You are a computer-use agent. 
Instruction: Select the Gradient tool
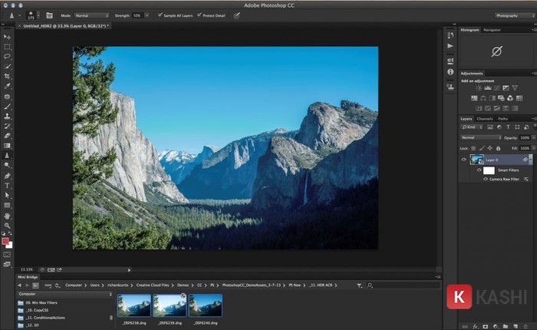point(7,146)
